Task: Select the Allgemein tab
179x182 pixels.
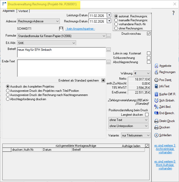Action: (x=8, y=11)
